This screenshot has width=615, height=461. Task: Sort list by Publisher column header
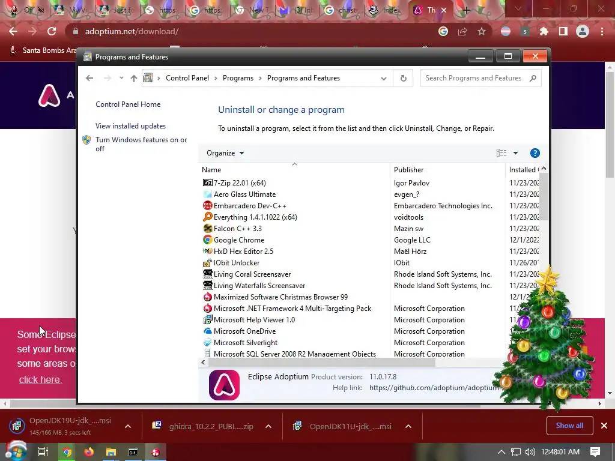click(448, 169)
